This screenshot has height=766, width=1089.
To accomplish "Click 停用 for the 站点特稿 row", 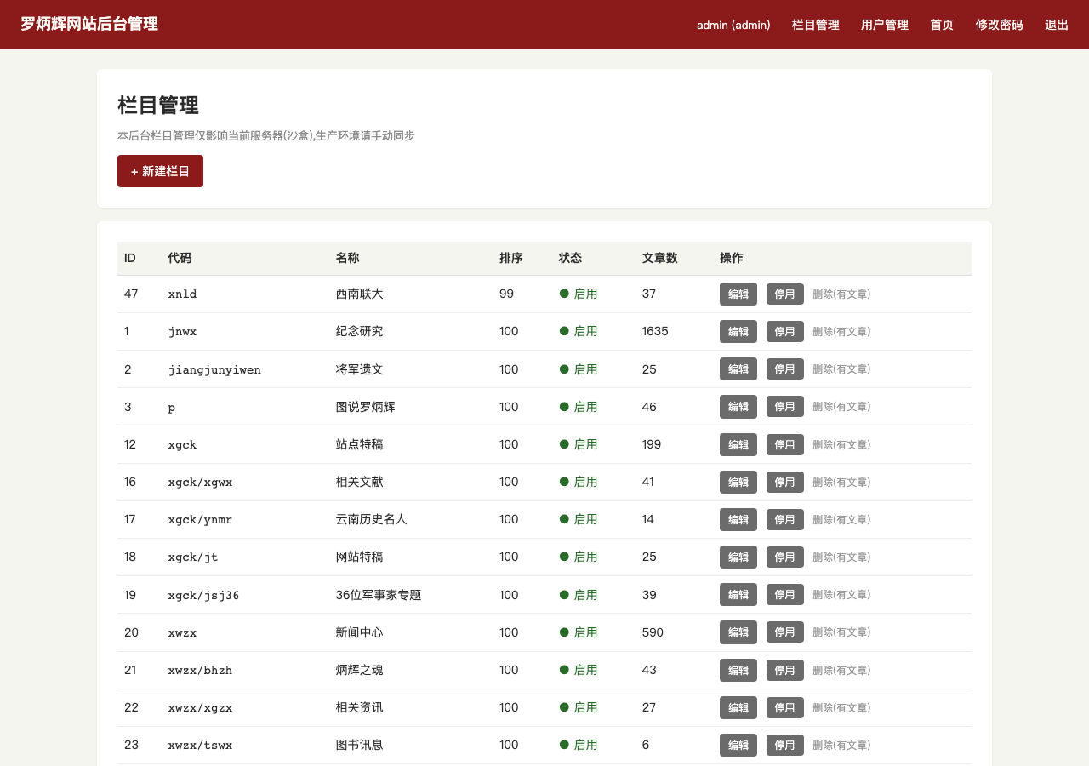I will (785, 444).
